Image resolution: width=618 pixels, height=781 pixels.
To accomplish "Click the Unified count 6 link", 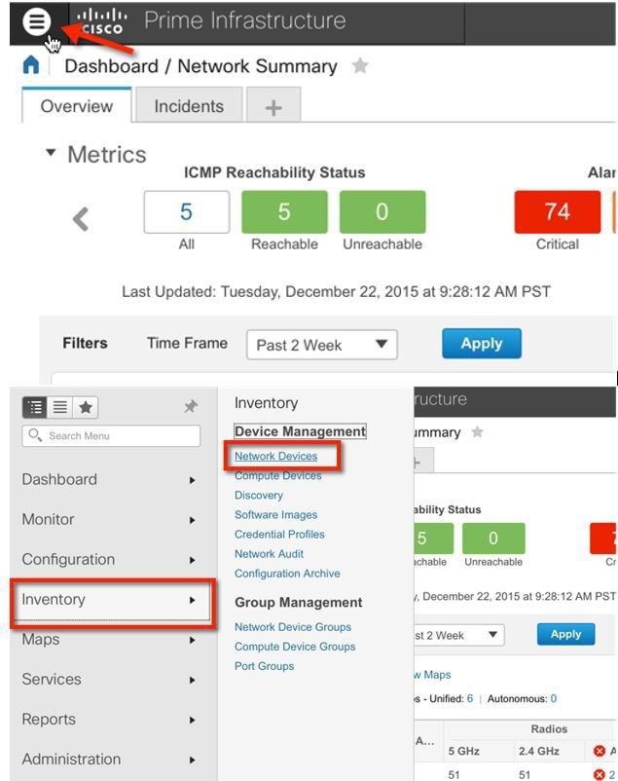I will 470,698.
